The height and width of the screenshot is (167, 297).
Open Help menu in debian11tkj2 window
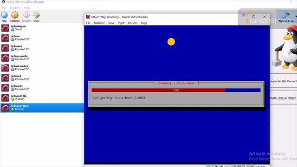[144, 23]
